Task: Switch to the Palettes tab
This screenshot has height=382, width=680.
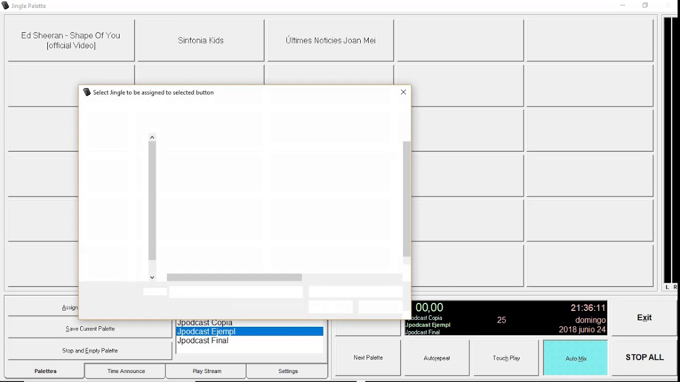Action: point(45,371)
